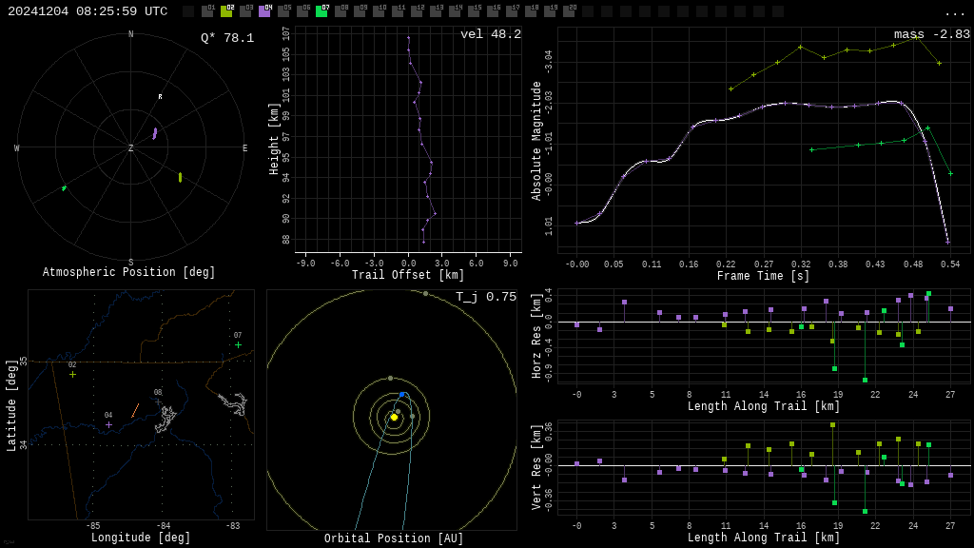Click the yellow Sun dot in orbital plot

[394, 418]
